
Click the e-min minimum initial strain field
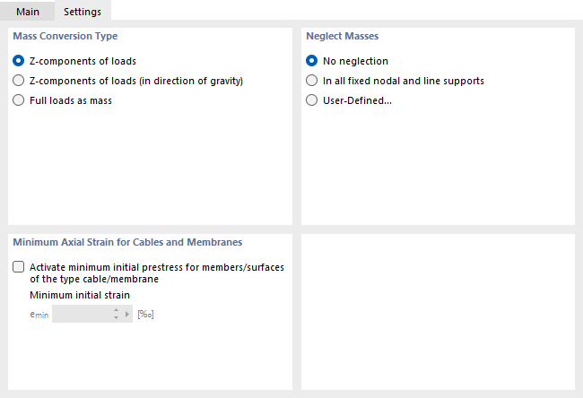coord(81,314)
